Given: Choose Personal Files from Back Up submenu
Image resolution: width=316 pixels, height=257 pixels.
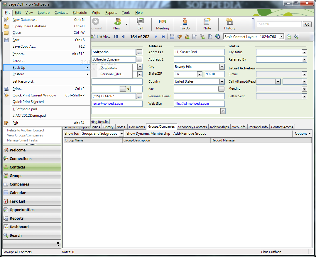Looking at the screenshot, I should click(112, 74).
